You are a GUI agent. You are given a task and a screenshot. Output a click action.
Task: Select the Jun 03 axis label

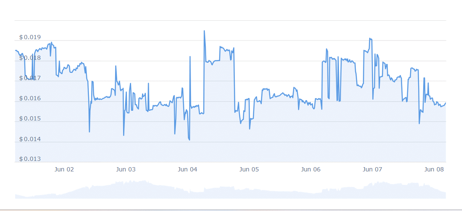pos(126,170)
